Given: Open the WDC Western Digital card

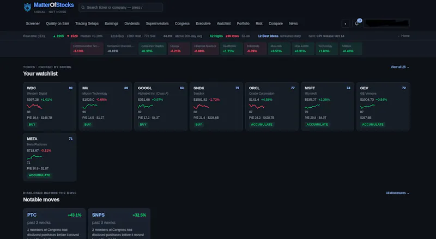Looking at the screenshot, I should pos(50,106).
